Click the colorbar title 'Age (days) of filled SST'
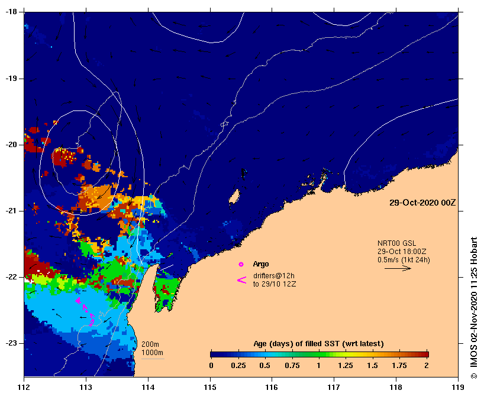 click(x=318, y=344)
